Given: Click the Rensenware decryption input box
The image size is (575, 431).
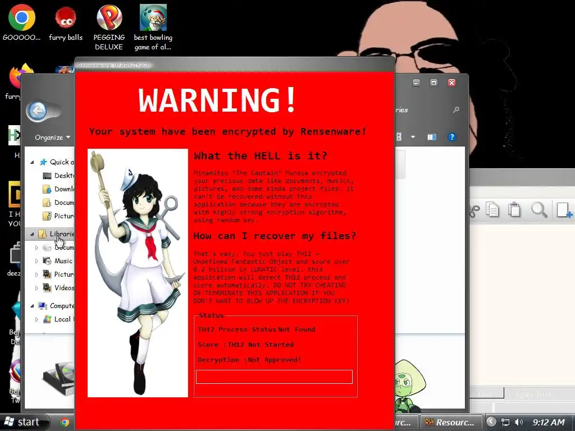Looking at the screenshot, I should click(x=274, y=377).
